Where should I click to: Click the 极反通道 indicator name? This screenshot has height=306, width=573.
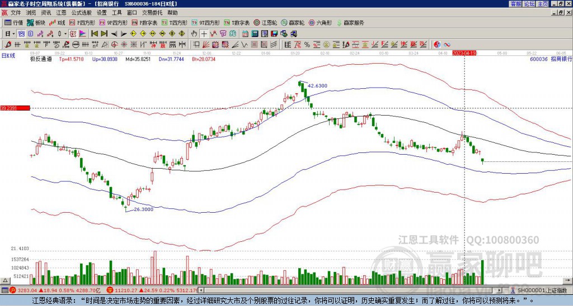click(x=41, y=59)
